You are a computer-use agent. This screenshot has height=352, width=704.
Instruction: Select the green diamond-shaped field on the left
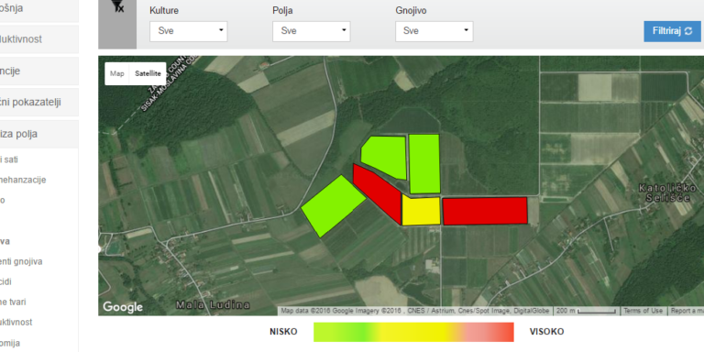click(333, 206)
